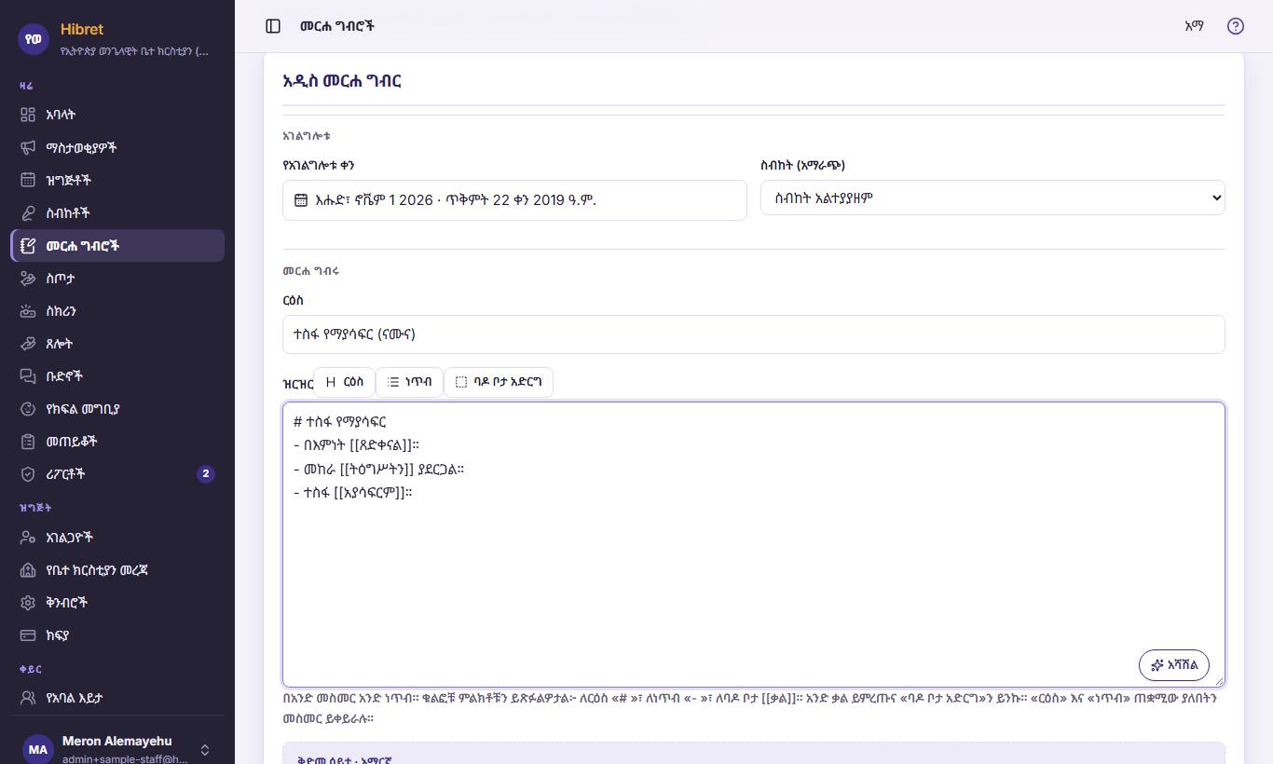Click inside the outline details text area
The image size is (1273, 764).
pyautogui.click(x=753, y=544)
